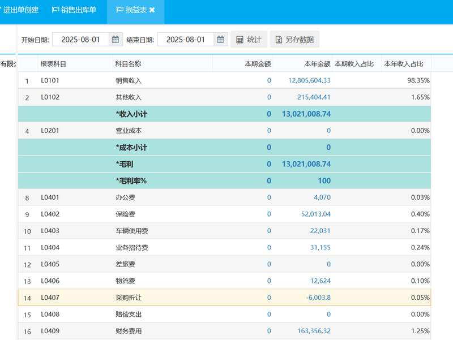Click the 业务招待费 subject name

click(132, 248)
